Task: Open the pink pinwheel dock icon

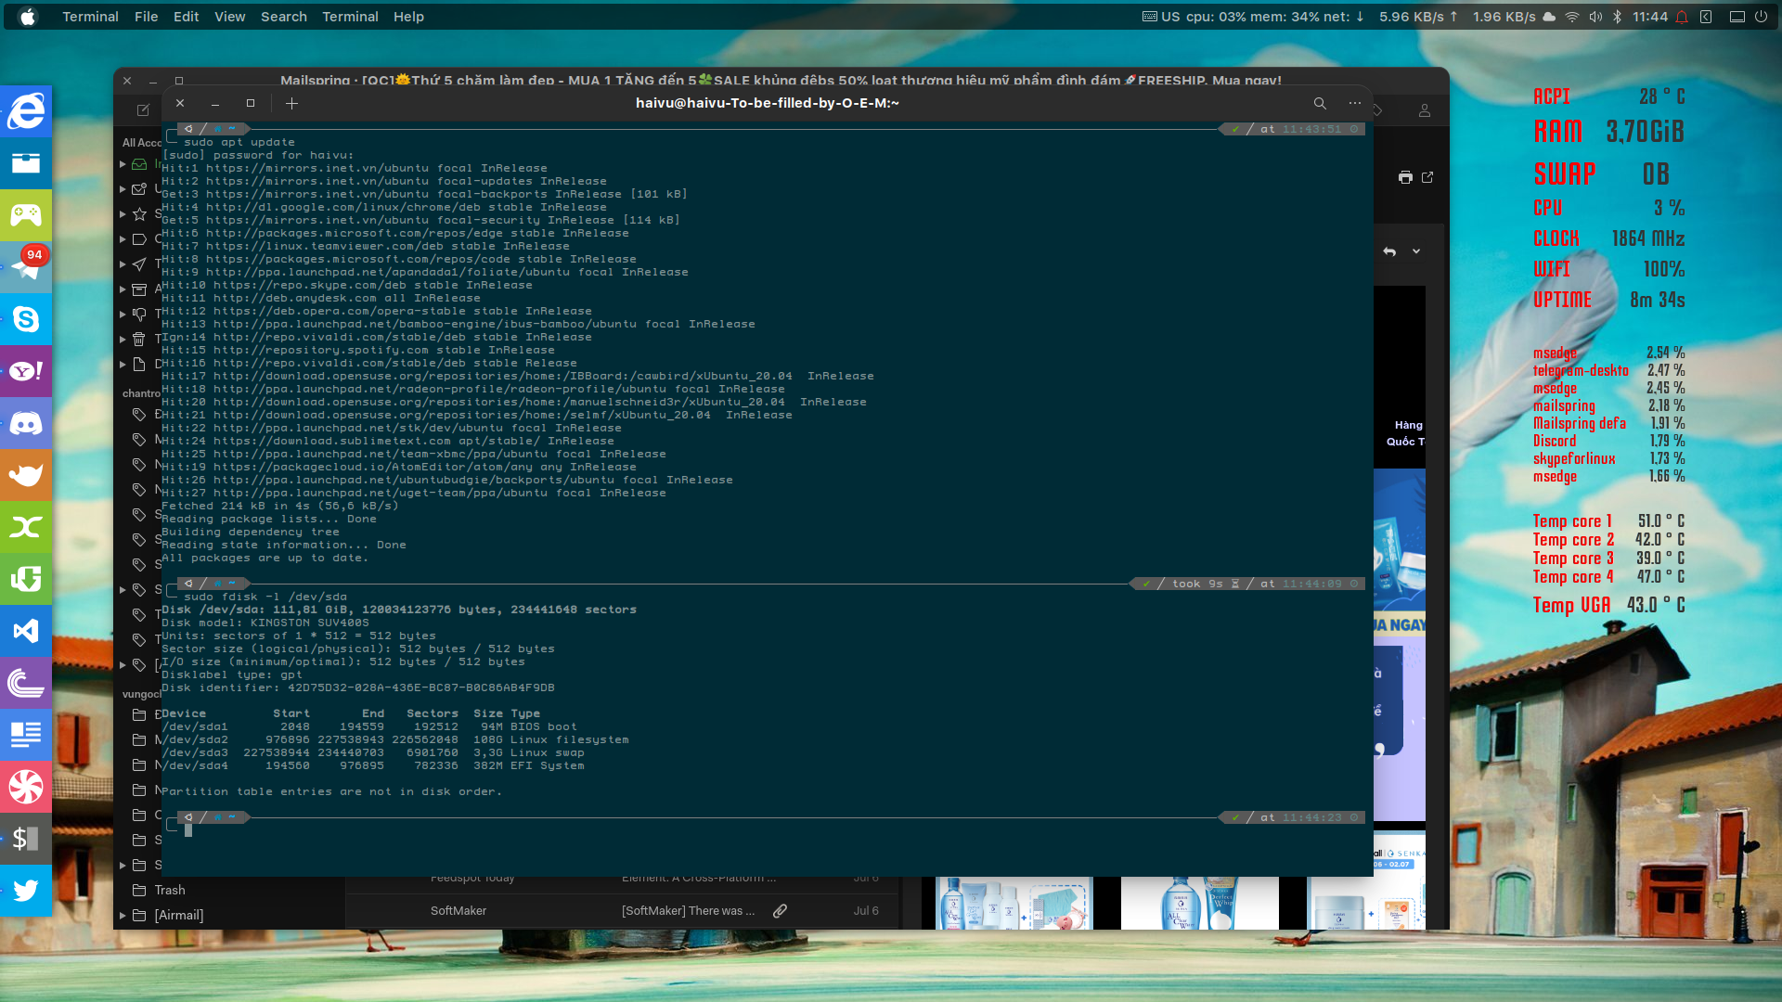Action: pos(26,787)
